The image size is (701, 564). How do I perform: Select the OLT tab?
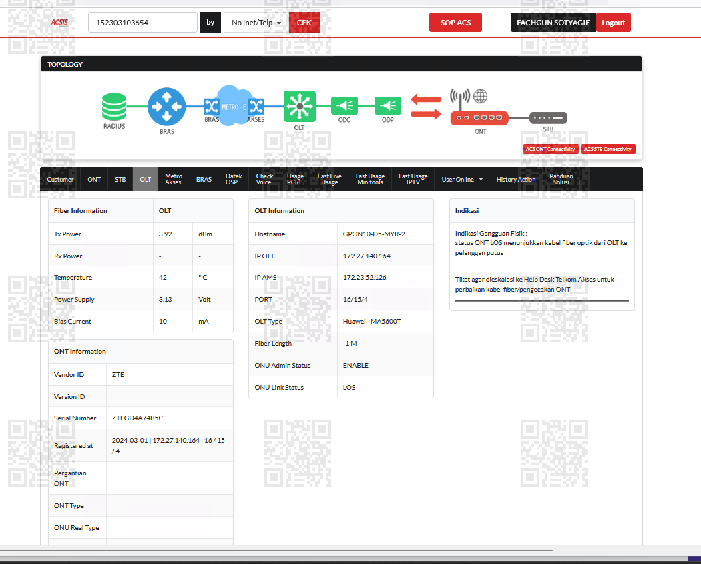146,179
